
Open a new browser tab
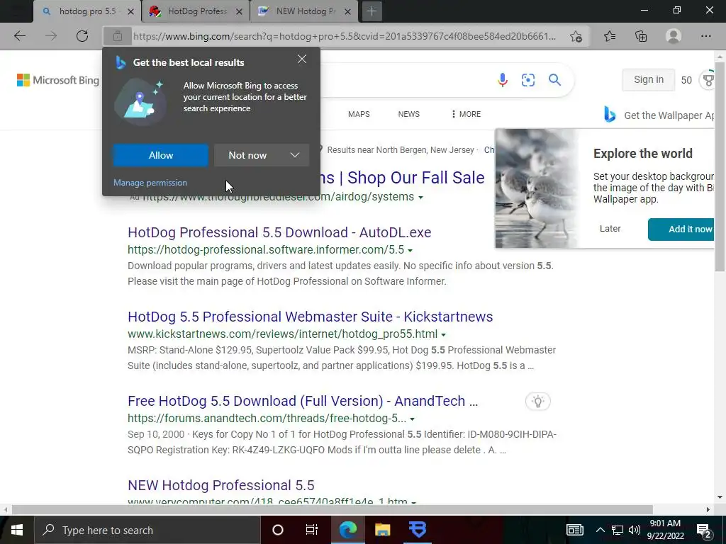[372, 11]
